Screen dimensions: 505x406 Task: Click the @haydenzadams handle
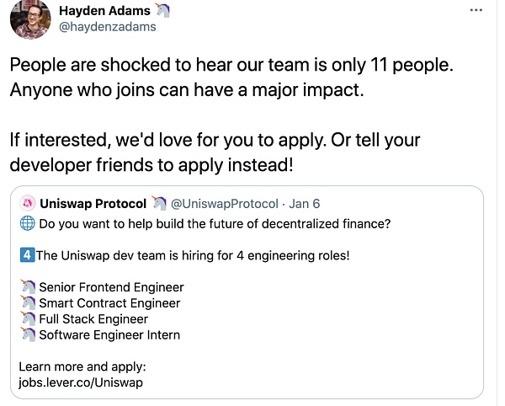(107, 27)
